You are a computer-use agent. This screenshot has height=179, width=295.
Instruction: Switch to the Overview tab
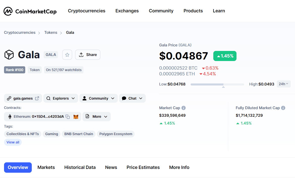pyautogui.click(x=18, y=167)
